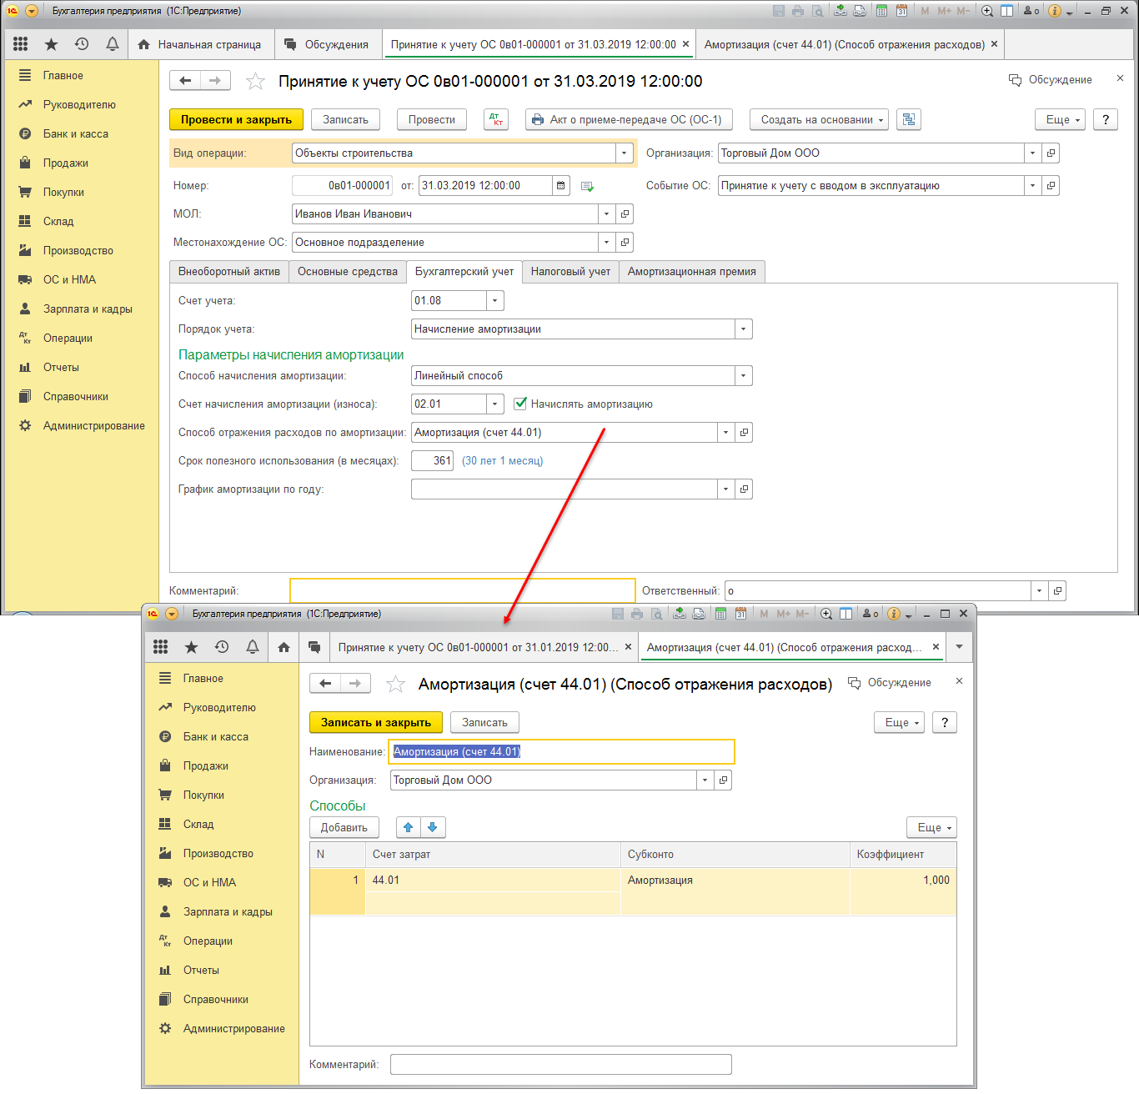Move row down with blue down arrow
1139x1094 pixels.
click(433, 827)
